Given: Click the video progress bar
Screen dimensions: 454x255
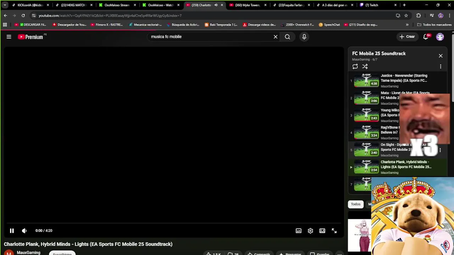Looking at the screenshot, I should pyautogui.click(x=173, y=223).
